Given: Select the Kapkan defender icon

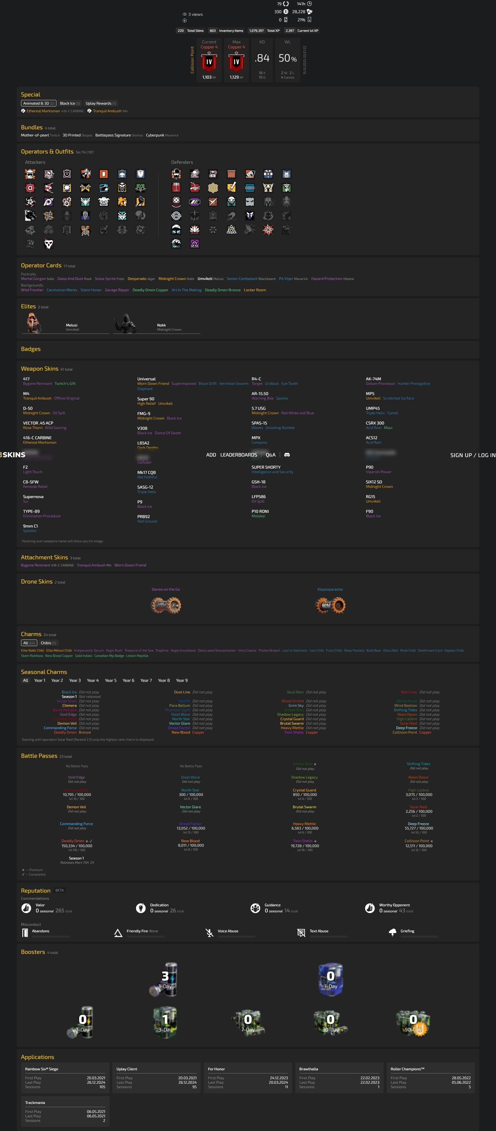Looking at the screenshot, I should pos(176,188).
